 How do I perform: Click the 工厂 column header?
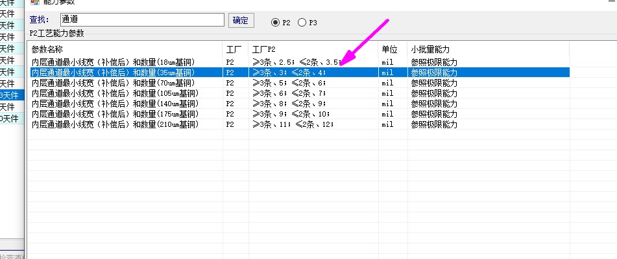[234, 49]
